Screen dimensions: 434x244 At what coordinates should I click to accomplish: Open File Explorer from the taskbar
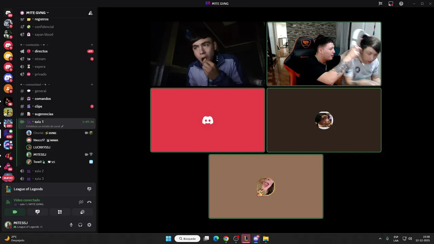pos(266,239)
